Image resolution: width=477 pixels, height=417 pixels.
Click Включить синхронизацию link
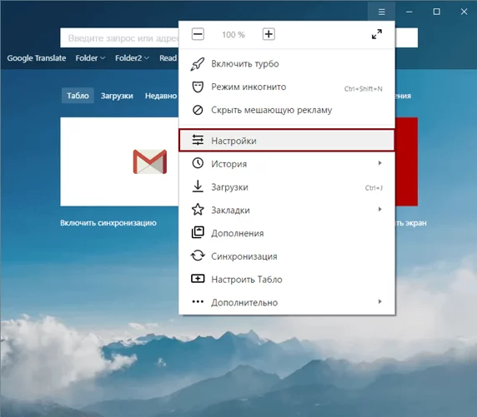coord(108,223)
